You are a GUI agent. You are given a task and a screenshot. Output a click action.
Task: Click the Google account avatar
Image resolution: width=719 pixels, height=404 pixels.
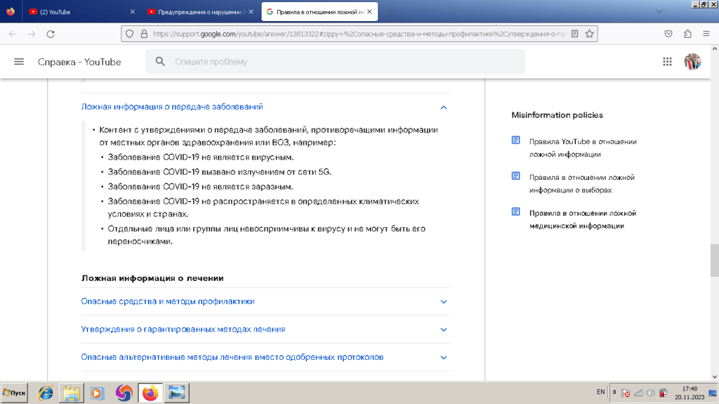[692, 62]
